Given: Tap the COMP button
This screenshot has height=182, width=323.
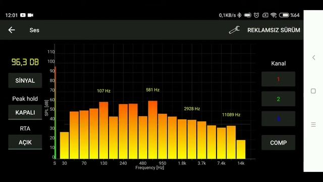Looking at the screenshot, I should point(278,143).
